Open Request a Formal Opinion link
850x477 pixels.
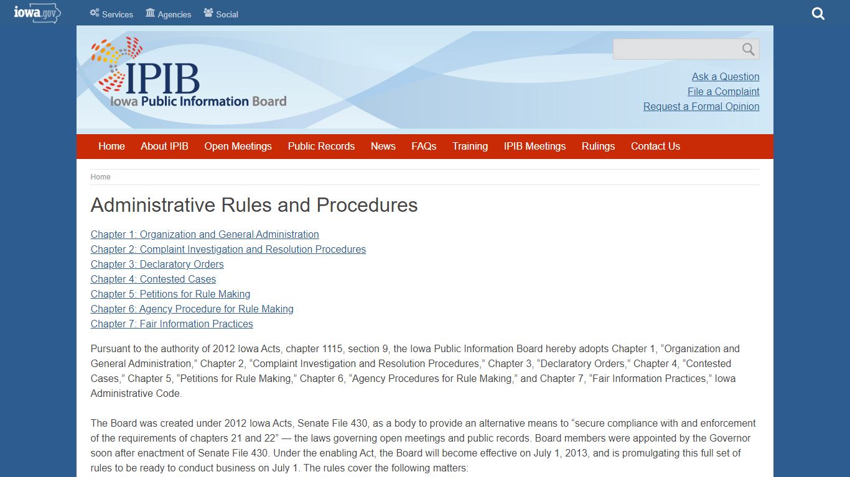click(x=701, y=106)
